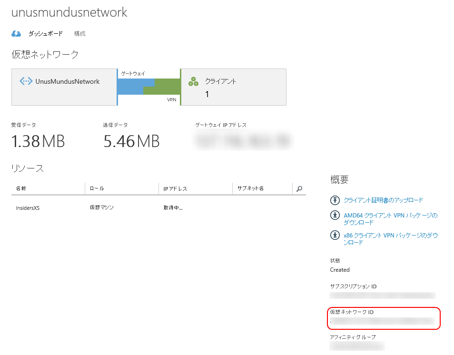The image size is (454, 355).
Task: Open クライアント証明書のアップロード link
Action: [x=383, y=200]
